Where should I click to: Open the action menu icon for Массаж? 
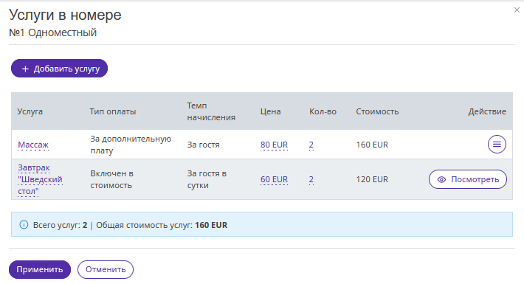[x=497, y=145]
